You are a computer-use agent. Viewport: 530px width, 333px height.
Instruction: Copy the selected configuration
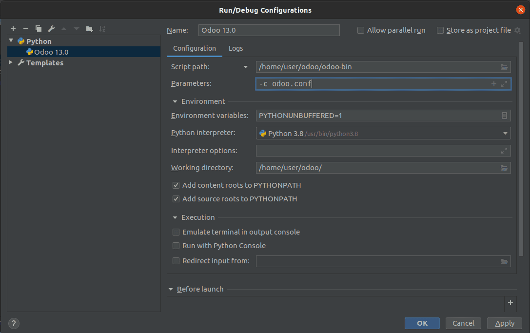[x=39, y=29]
